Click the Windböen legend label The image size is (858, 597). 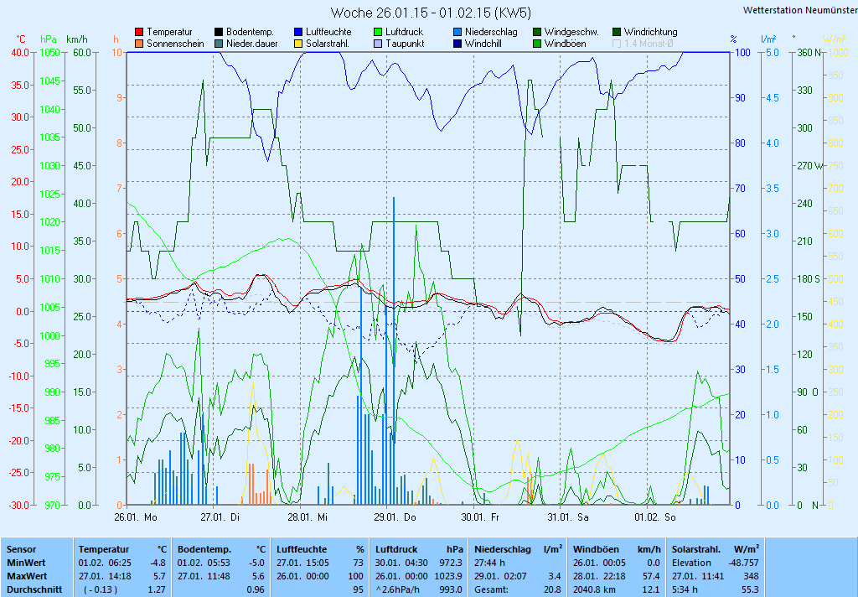(566, 44)
